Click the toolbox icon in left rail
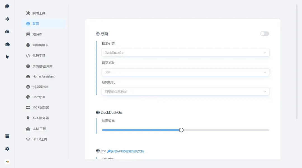The height and width of the screenshot is (168, 302). click(x=7, y=32)
